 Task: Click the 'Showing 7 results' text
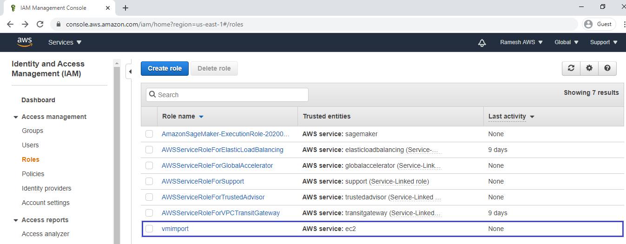coord(591,92)
